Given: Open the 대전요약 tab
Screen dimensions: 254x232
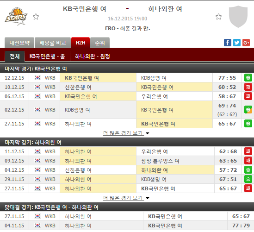Looking at the screenshot, I should click(19, 43).
